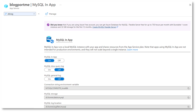196x112 pixels.
Task: Enable MySQL general log On
Action: (x=49, y=79)
